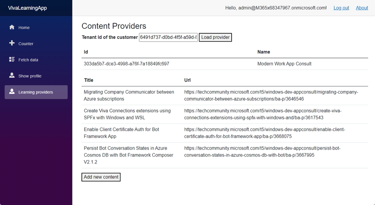The image size is (375, 205).
Task: Click the Fetch data list icon
Action: (x=12, y=59)
